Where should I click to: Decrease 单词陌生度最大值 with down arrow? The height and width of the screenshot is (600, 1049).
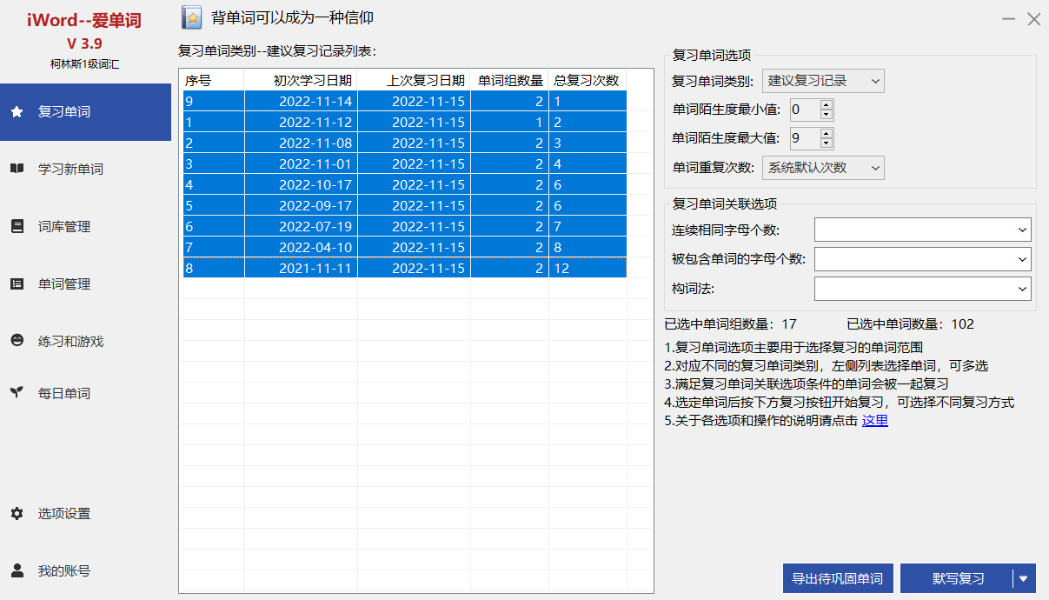tap(826, 143)
